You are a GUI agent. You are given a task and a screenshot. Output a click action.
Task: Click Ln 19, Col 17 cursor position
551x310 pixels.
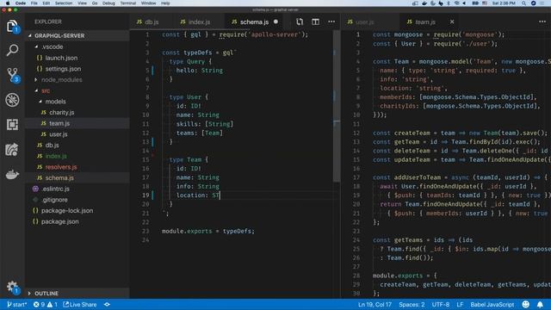[x=375, y=304]
